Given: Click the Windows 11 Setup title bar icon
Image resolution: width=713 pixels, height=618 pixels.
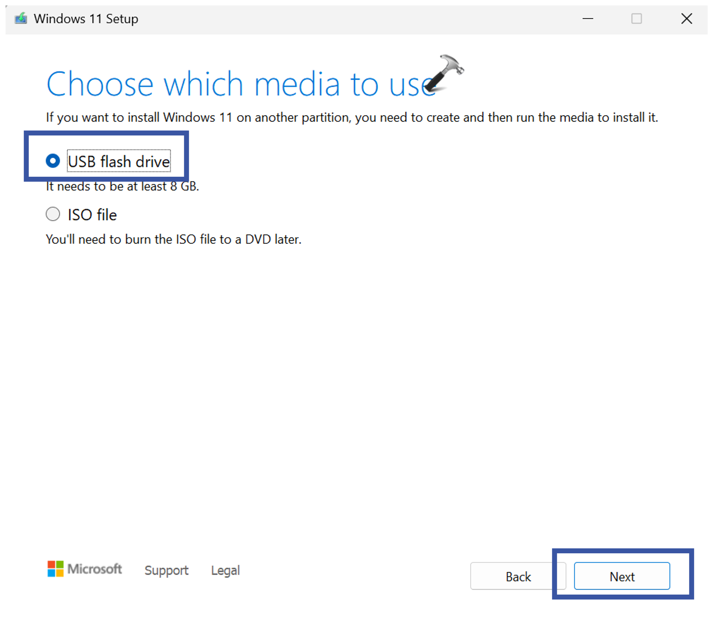Looking at the screenshot, I should (x=21, y=18).
